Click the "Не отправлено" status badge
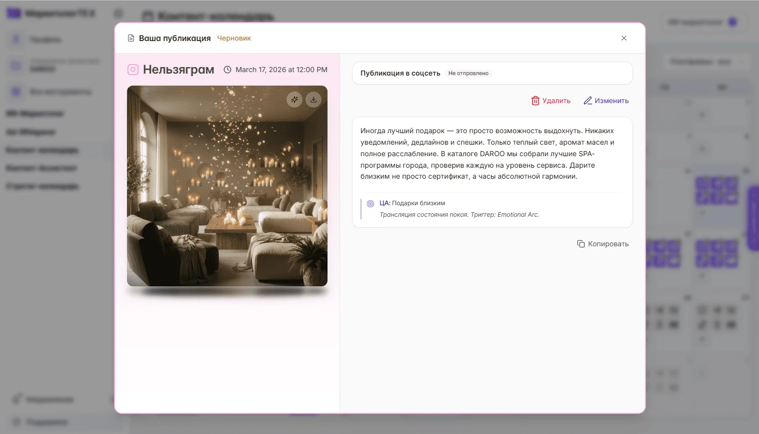This screenshot has width=759, height=434. pos(468,73)
